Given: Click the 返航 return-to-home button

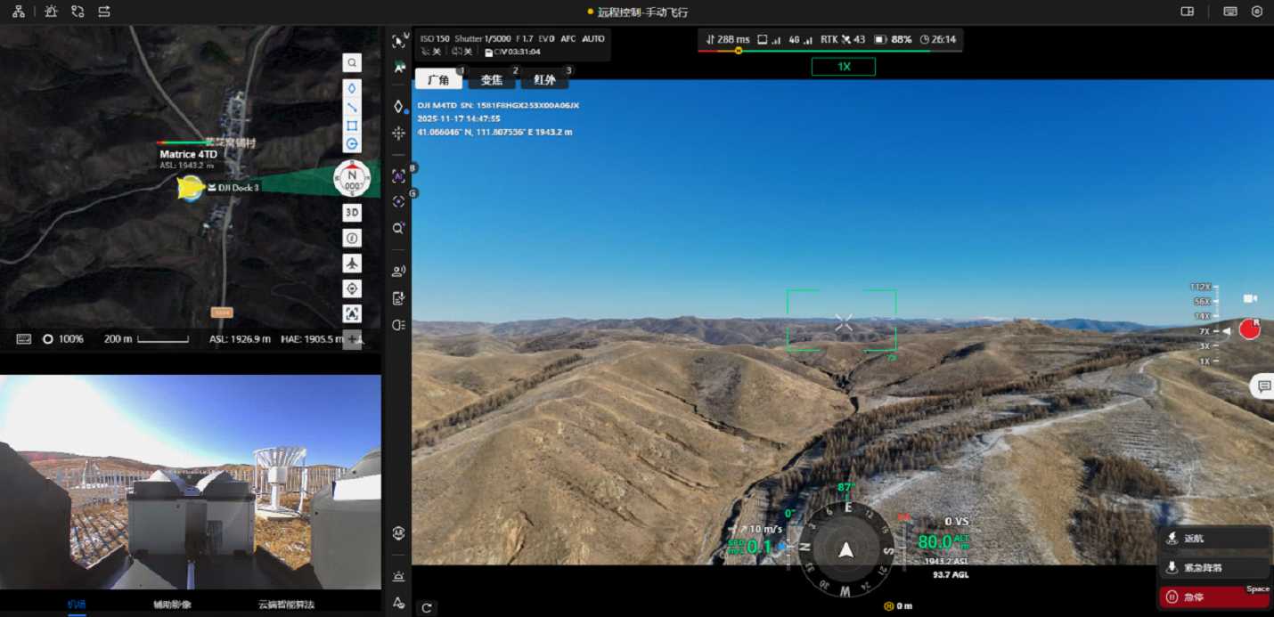Looking at the screenshot, I should [1213, 539].
